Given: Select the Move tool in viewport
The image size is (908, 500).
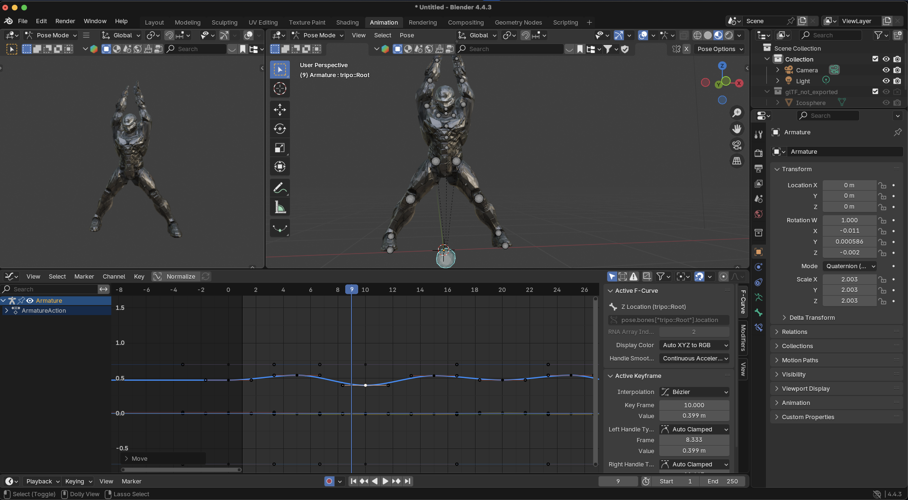Looking at the screenshot, I should point(280,110).
